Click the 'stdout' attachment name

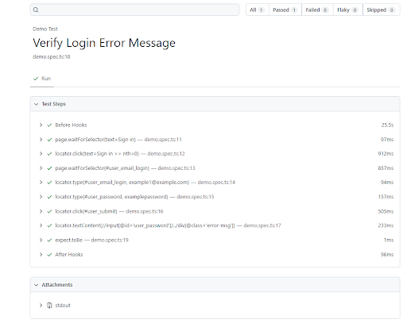tap(63, 306)
